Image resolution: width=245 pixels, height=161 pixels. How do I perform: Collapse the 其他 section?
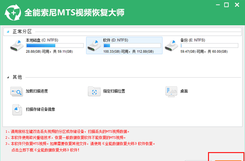click(8, 78)
